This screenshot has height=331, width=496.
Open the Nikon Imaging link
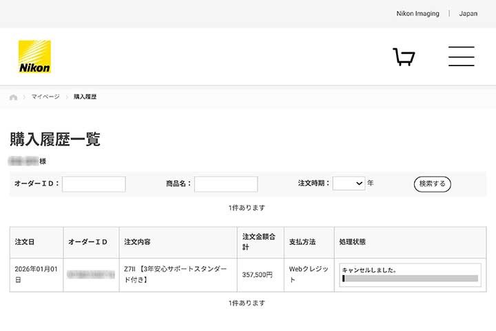[417, 14]
